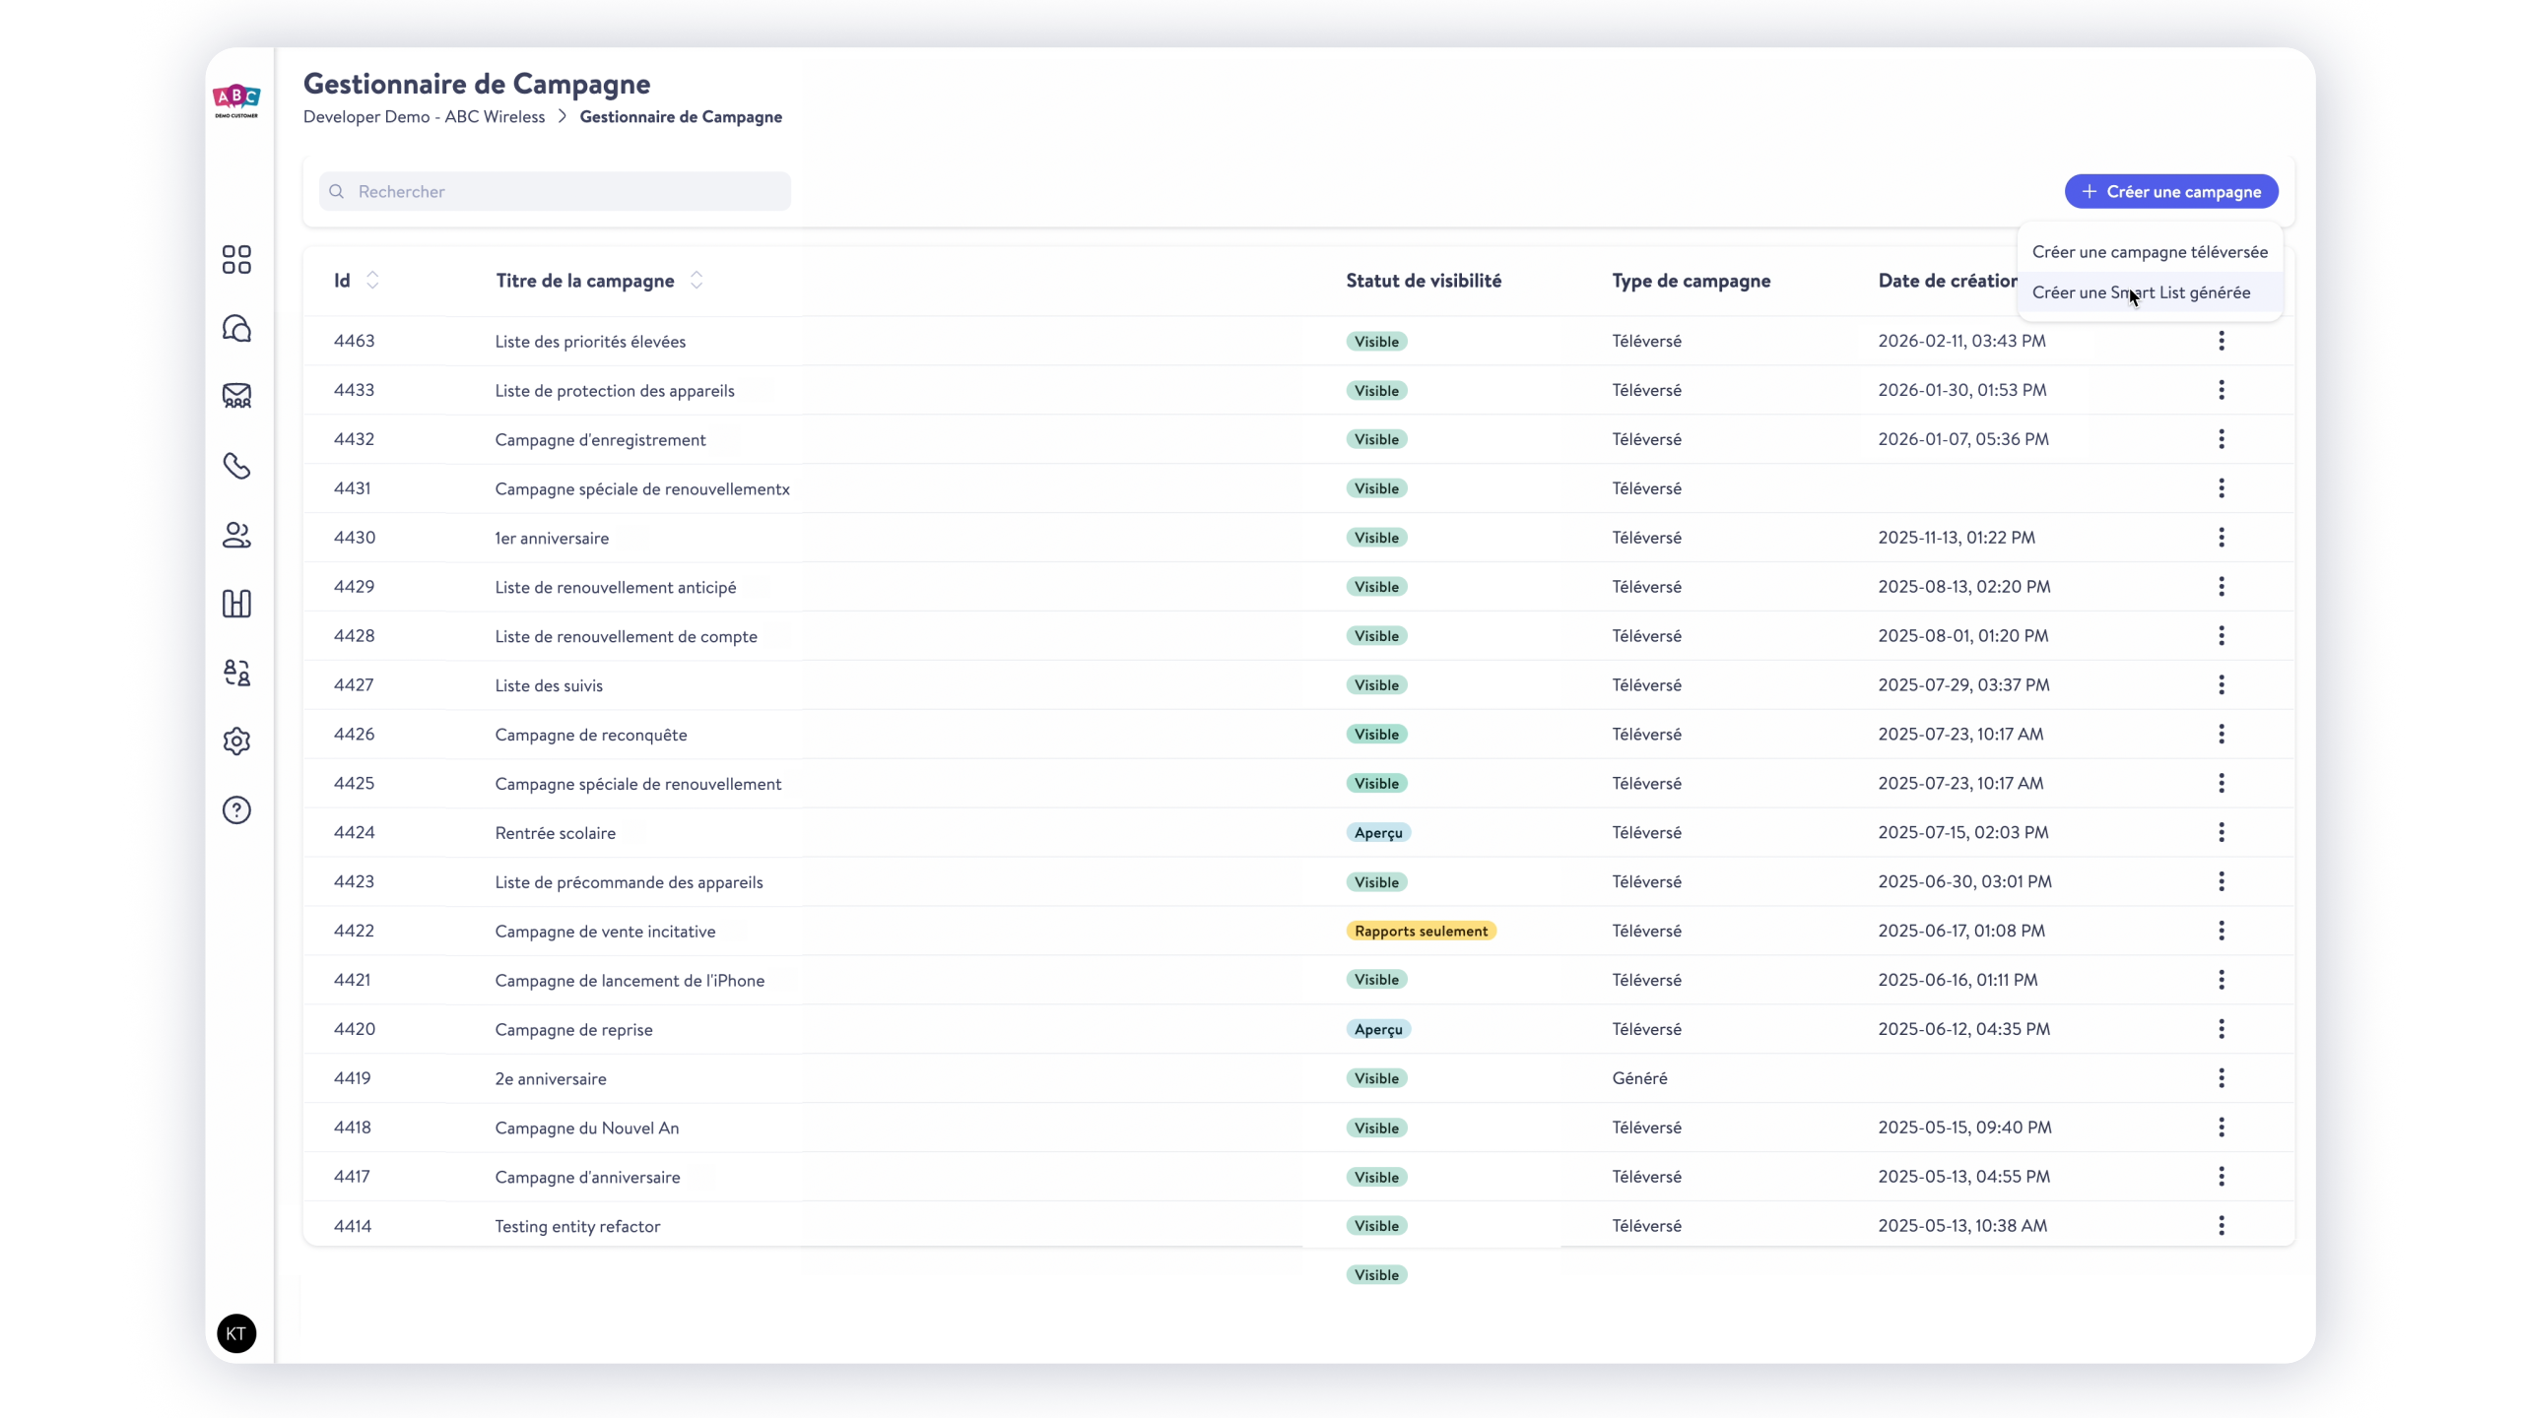
Task: Open the help question mark icon
Action: click(x=236, y=810)
